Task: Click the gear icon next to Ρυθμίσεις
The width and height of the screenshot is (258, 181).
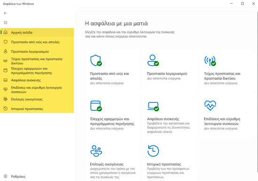Action: click(6, 176)
